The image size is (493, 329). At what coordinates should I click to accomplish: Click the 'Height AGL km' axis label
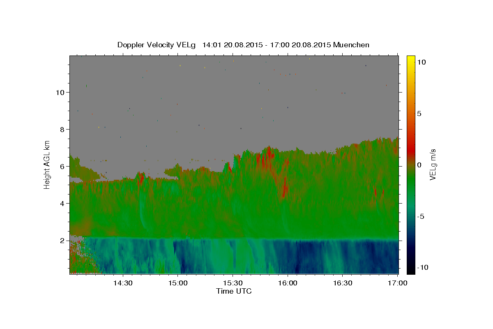coord(47,164)
